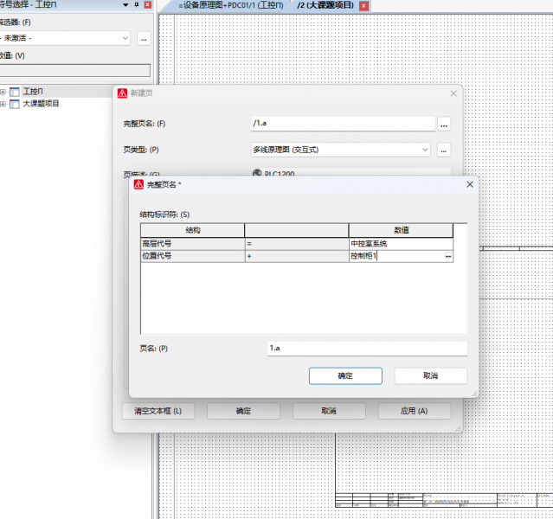Image resolution: width=553 pixels, height=519 pixels.
Task: Switch to 设备原理图+PDC01/1 (工控门) tab
Action: [231, 6]
